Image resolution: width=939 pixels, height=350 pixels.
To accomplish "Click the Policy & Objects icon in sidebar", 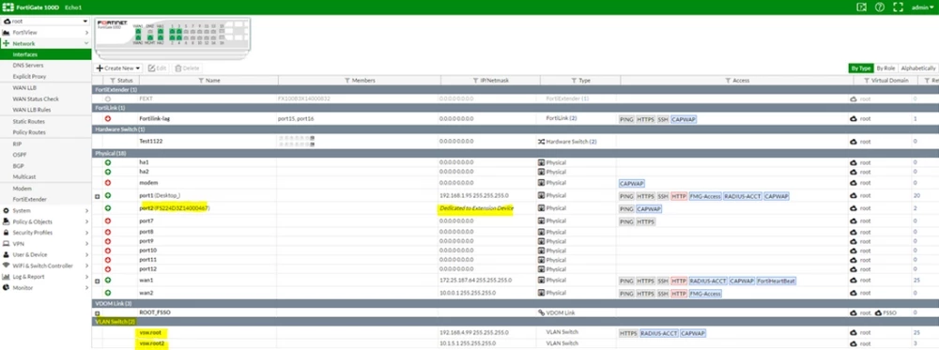I will 7,221.
